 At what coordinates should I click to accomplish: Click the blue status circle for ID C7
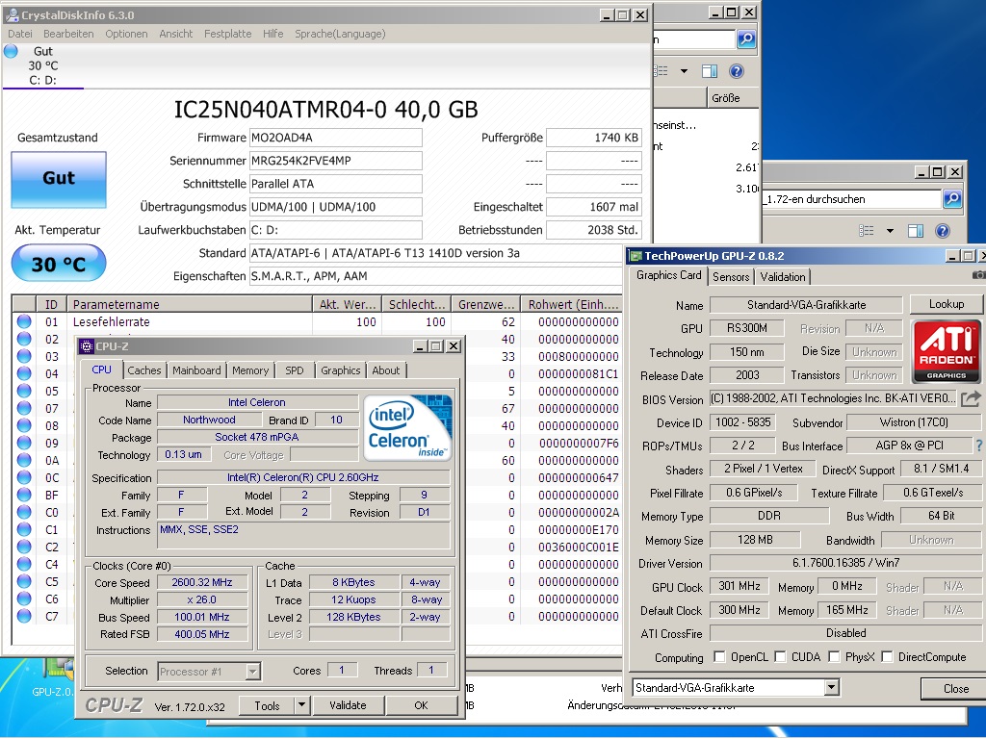pos(24,616)
